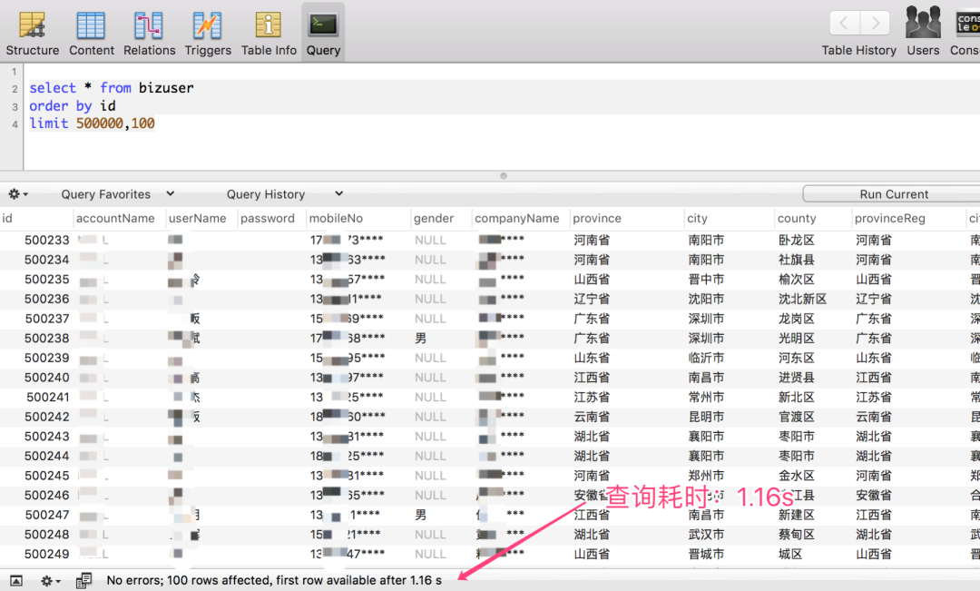Open the Users management icon

point(923,25)
